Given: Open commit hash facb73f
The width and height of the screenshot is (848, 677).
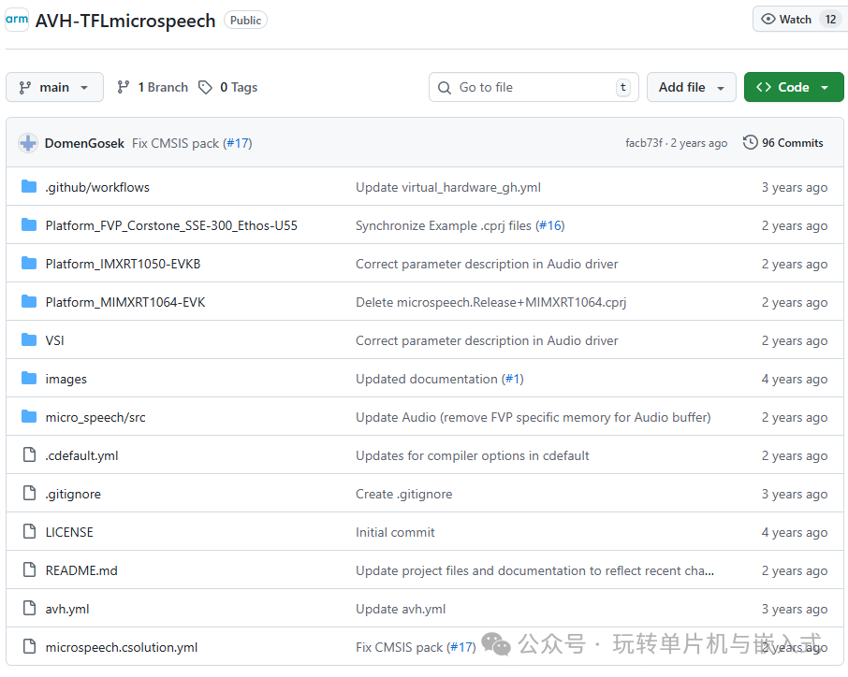Looking at the screenshot, I should 644,143.
